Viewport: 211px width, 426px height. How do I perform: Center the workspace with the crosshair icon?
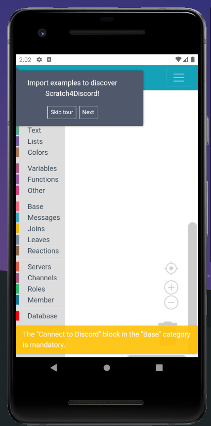[171, 268]
